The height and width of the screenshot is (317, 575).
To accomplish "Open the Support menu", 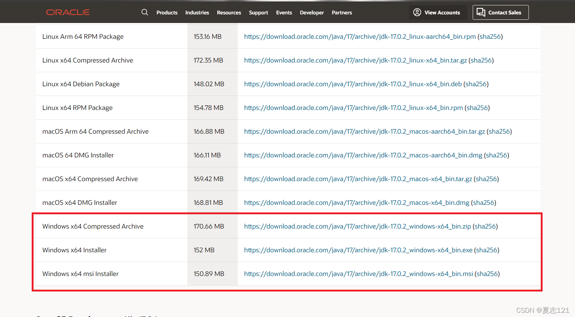I will coord(258,13).
